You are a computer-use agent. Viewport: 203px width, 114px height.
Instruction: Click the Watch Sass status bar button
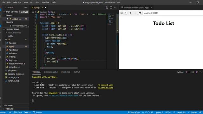point(134,112)
